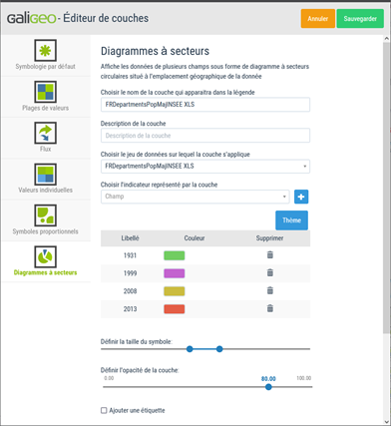Click the 2013 label cell
This screenshot has width=391, height=426.
pos(130,309)
